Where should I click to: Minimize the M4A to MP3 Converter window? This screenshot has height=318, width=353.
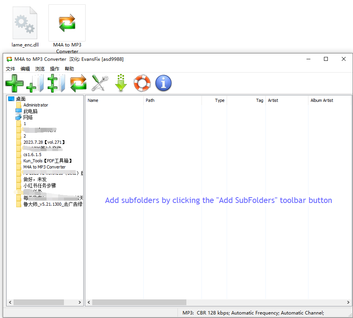point(308,59)
